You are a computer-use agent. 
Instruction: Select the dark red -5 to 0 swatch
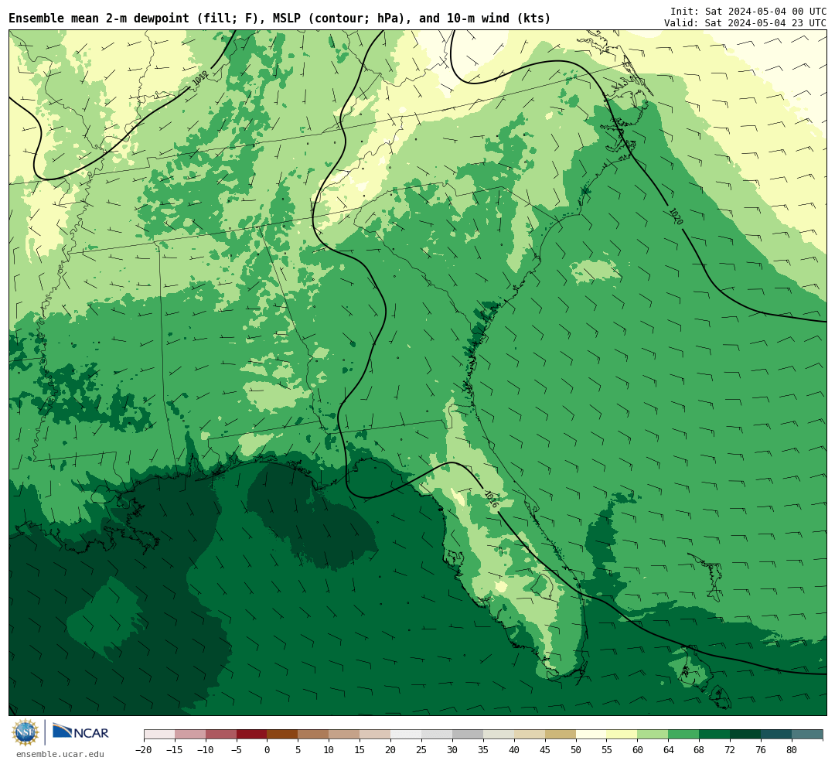pyautogui.click(x=252, y=735)
